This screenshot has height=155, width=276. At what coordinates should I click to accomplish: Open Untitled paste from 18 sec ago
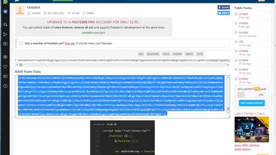(243, 51)
